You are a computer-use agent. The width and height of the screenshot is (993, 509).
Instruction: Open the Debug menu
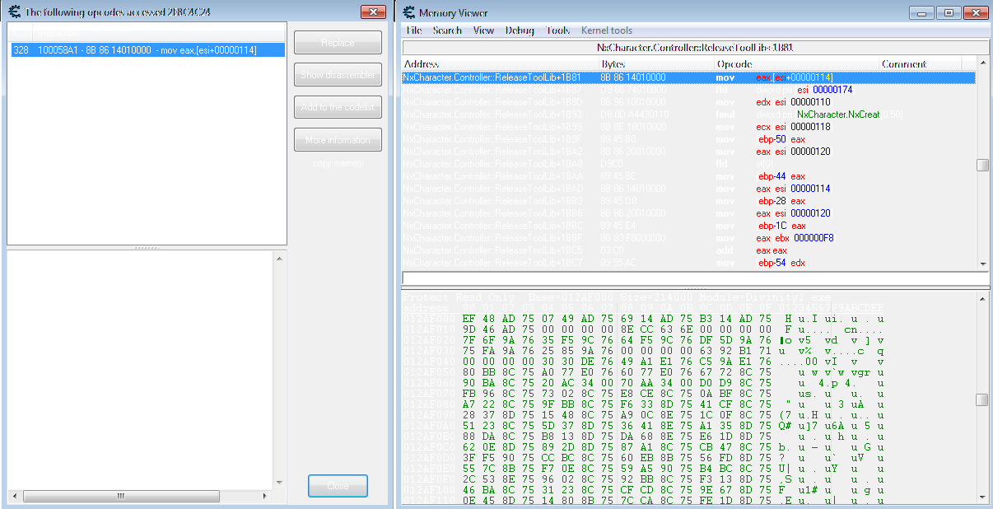[x=520, y=30]
